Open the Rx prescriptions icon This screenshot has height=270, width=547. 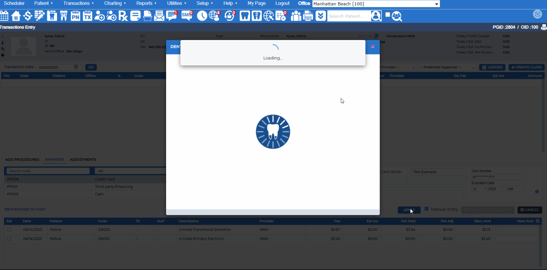[123, 16]
